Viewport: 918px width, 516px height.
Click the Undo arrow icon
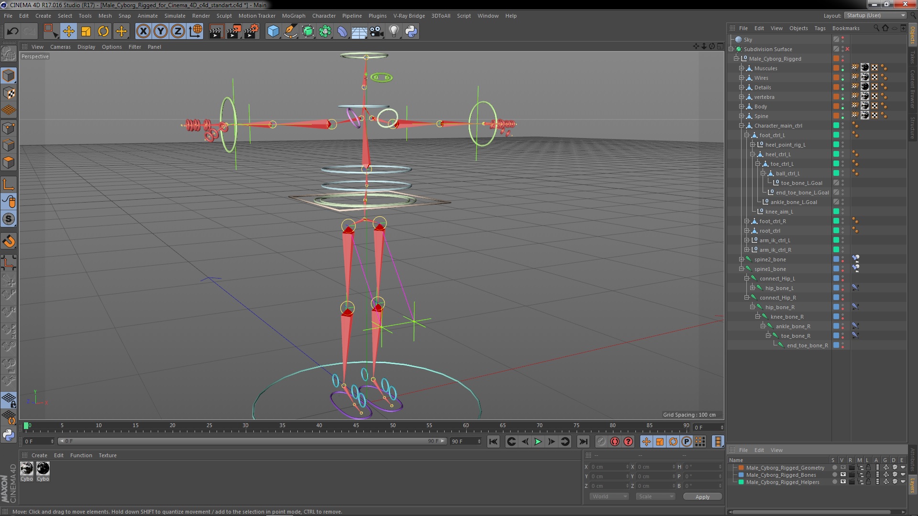(x=12, y=32)
